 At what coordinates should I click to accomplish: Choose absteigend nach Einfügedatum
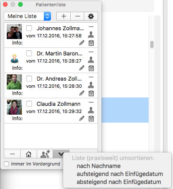(119, 182)
